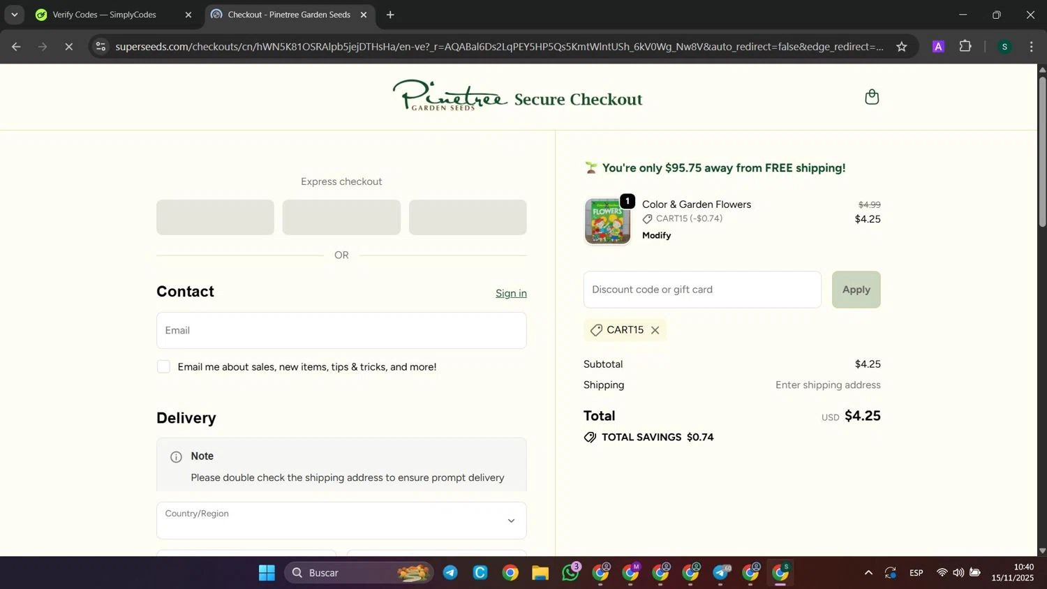
Task: Open Telegram with 60 badge in taskbar
Action: [x=721, y=573]
